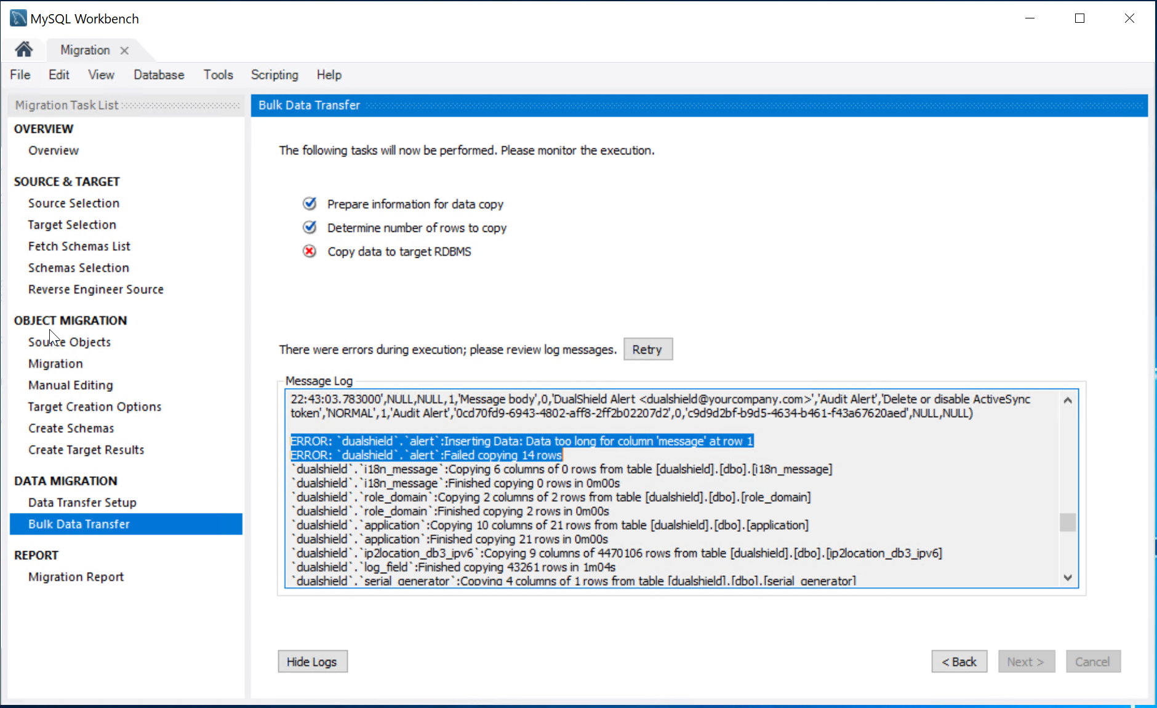Close the Migration tab
The image size is (1157, 708).
click(x=124, y=50)
